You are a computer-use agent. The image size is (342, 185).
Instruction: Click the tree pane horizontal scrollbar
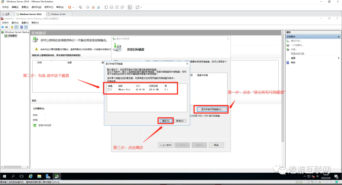[15, 167]
